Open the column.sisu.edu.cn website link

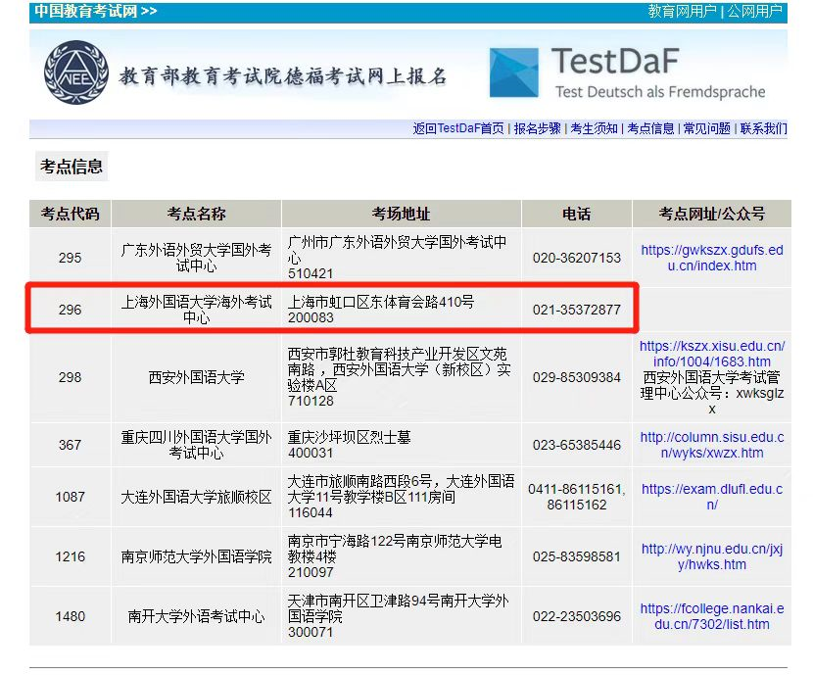(x=712, y=445)
